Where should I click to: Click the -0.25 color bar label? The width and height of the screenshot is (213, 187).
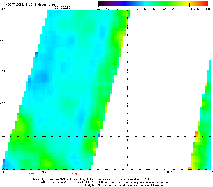(154, 9)
